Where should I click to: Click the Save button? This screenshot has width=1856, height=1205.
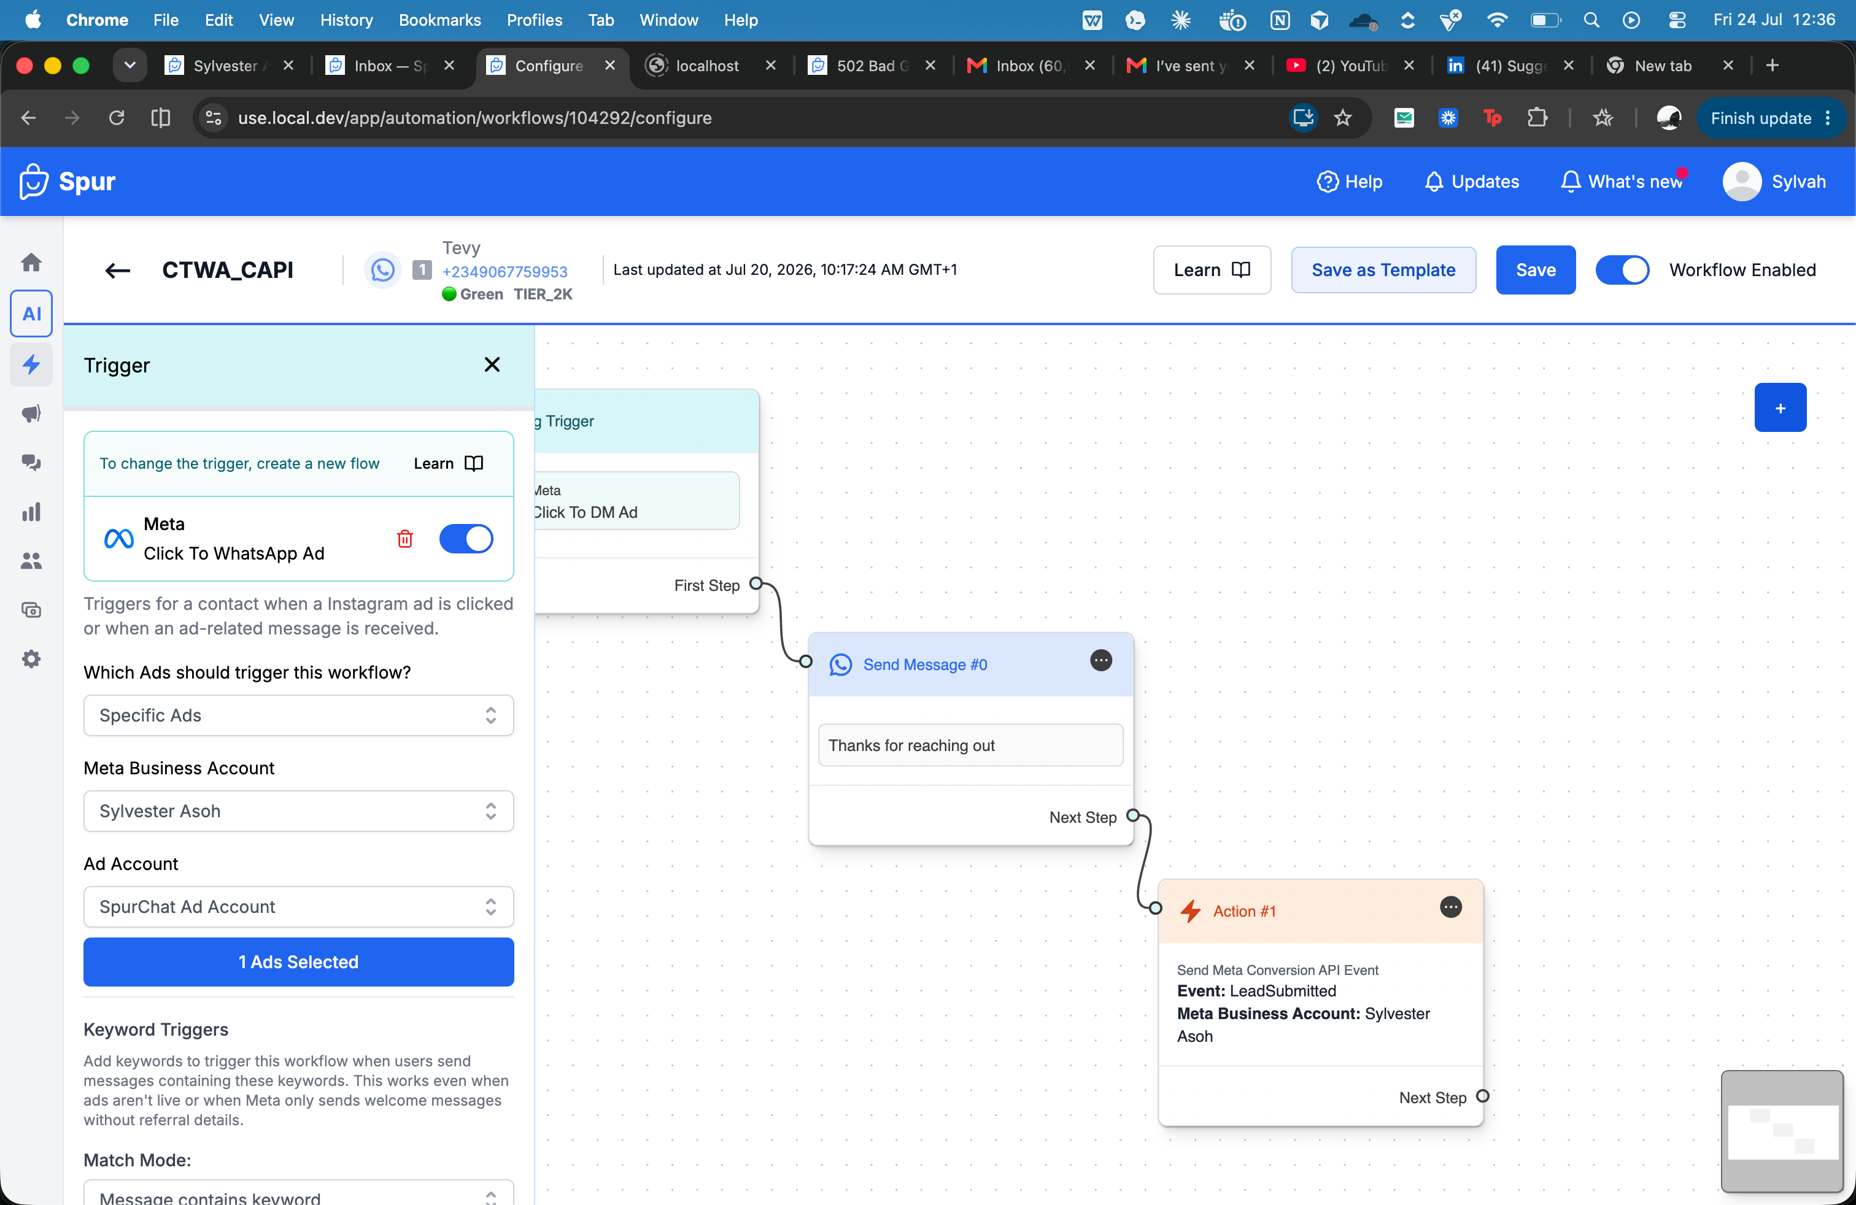point(1536,271)
